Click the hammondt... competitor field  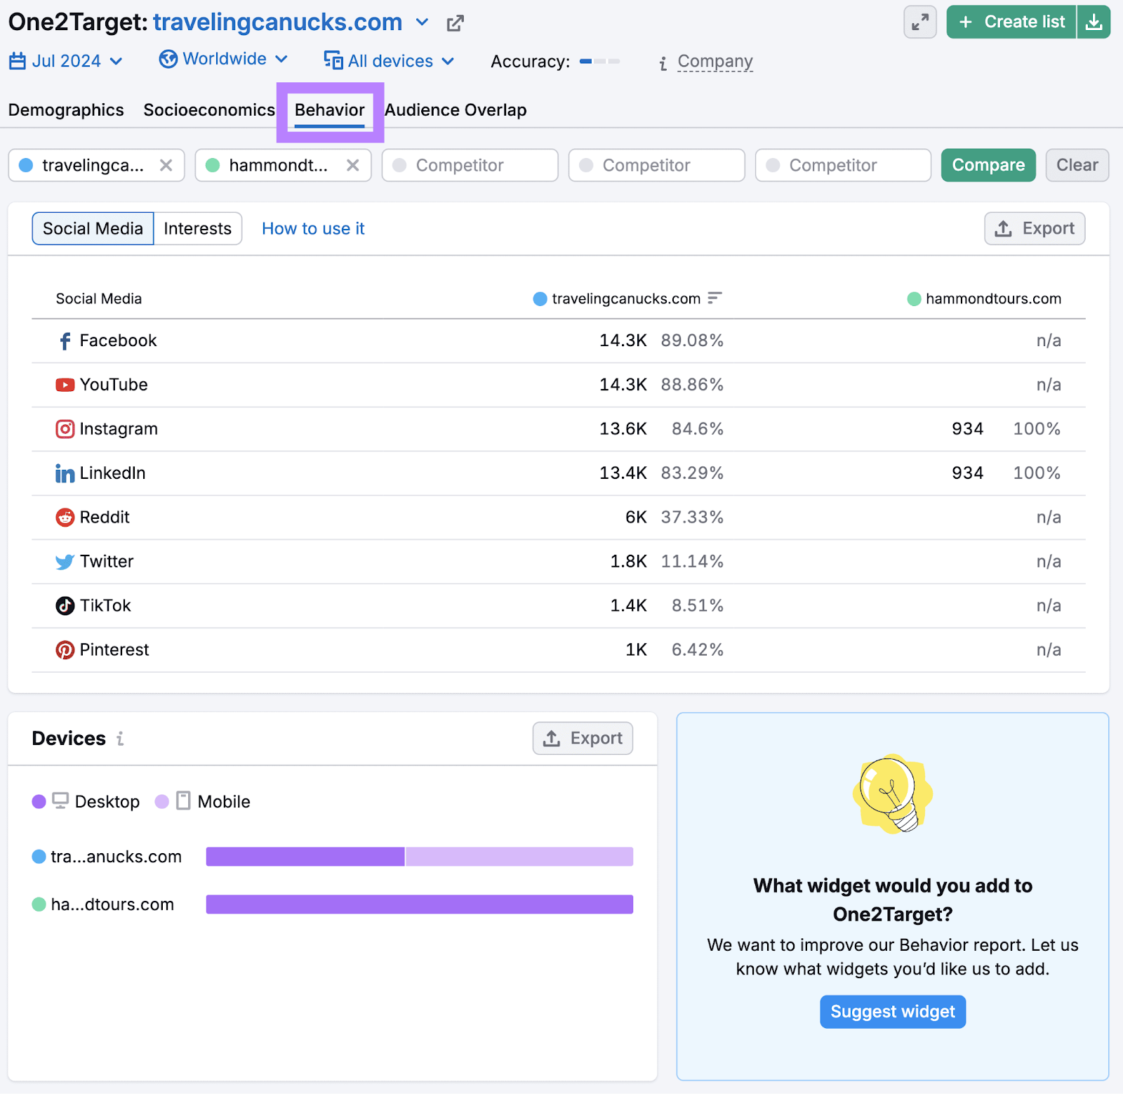(x=284, y=165)
